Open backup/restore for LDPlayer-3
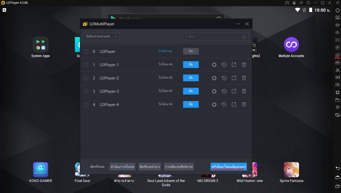The image size is (341, 193). pos(224,91)
